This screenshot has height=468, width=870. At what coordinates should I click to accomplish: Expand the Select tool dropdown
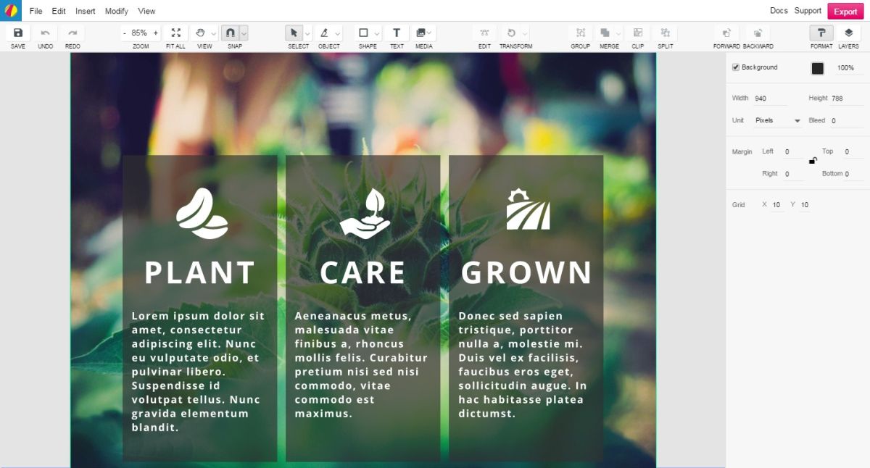(x=307, y=33)
